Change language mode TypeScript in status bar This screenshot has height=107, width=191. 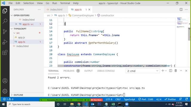click(x=130, y=99)
